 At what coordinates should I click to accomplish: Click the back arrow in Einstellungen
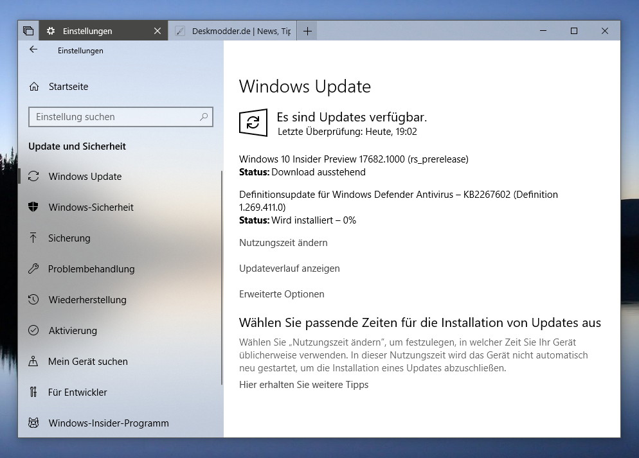click(33, 49)
